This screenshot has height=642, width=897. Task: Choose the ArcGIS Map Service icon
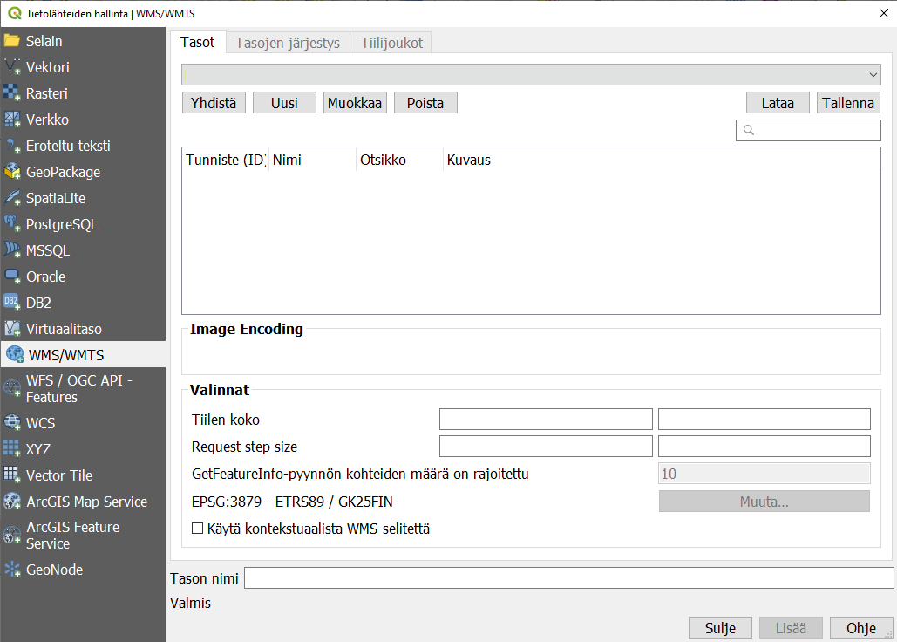point(12,502)
